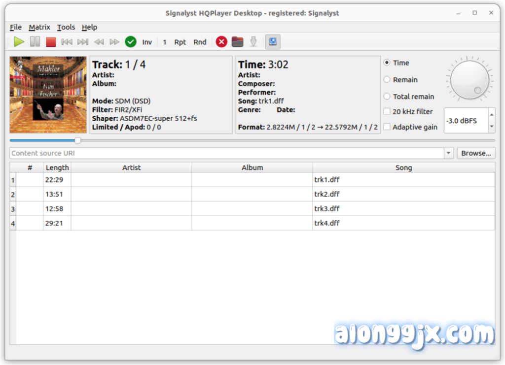Select the Remain time radio button

[x=388, y=80]
